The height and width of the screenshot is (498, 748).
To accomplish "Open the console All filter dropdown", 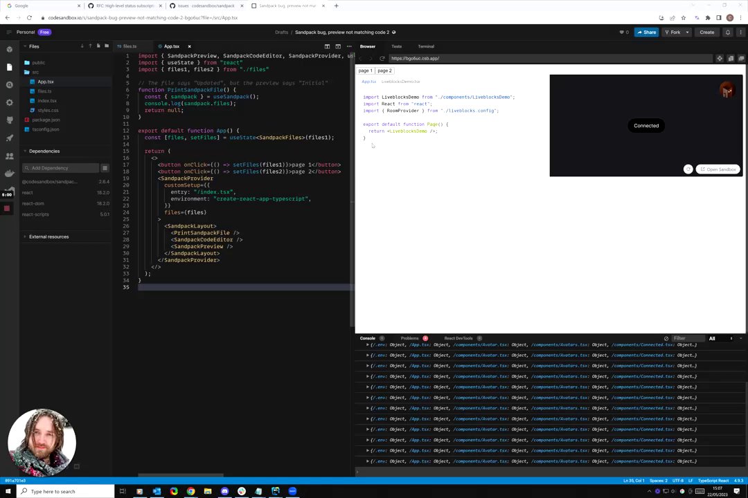I will [x=720, y=338].
